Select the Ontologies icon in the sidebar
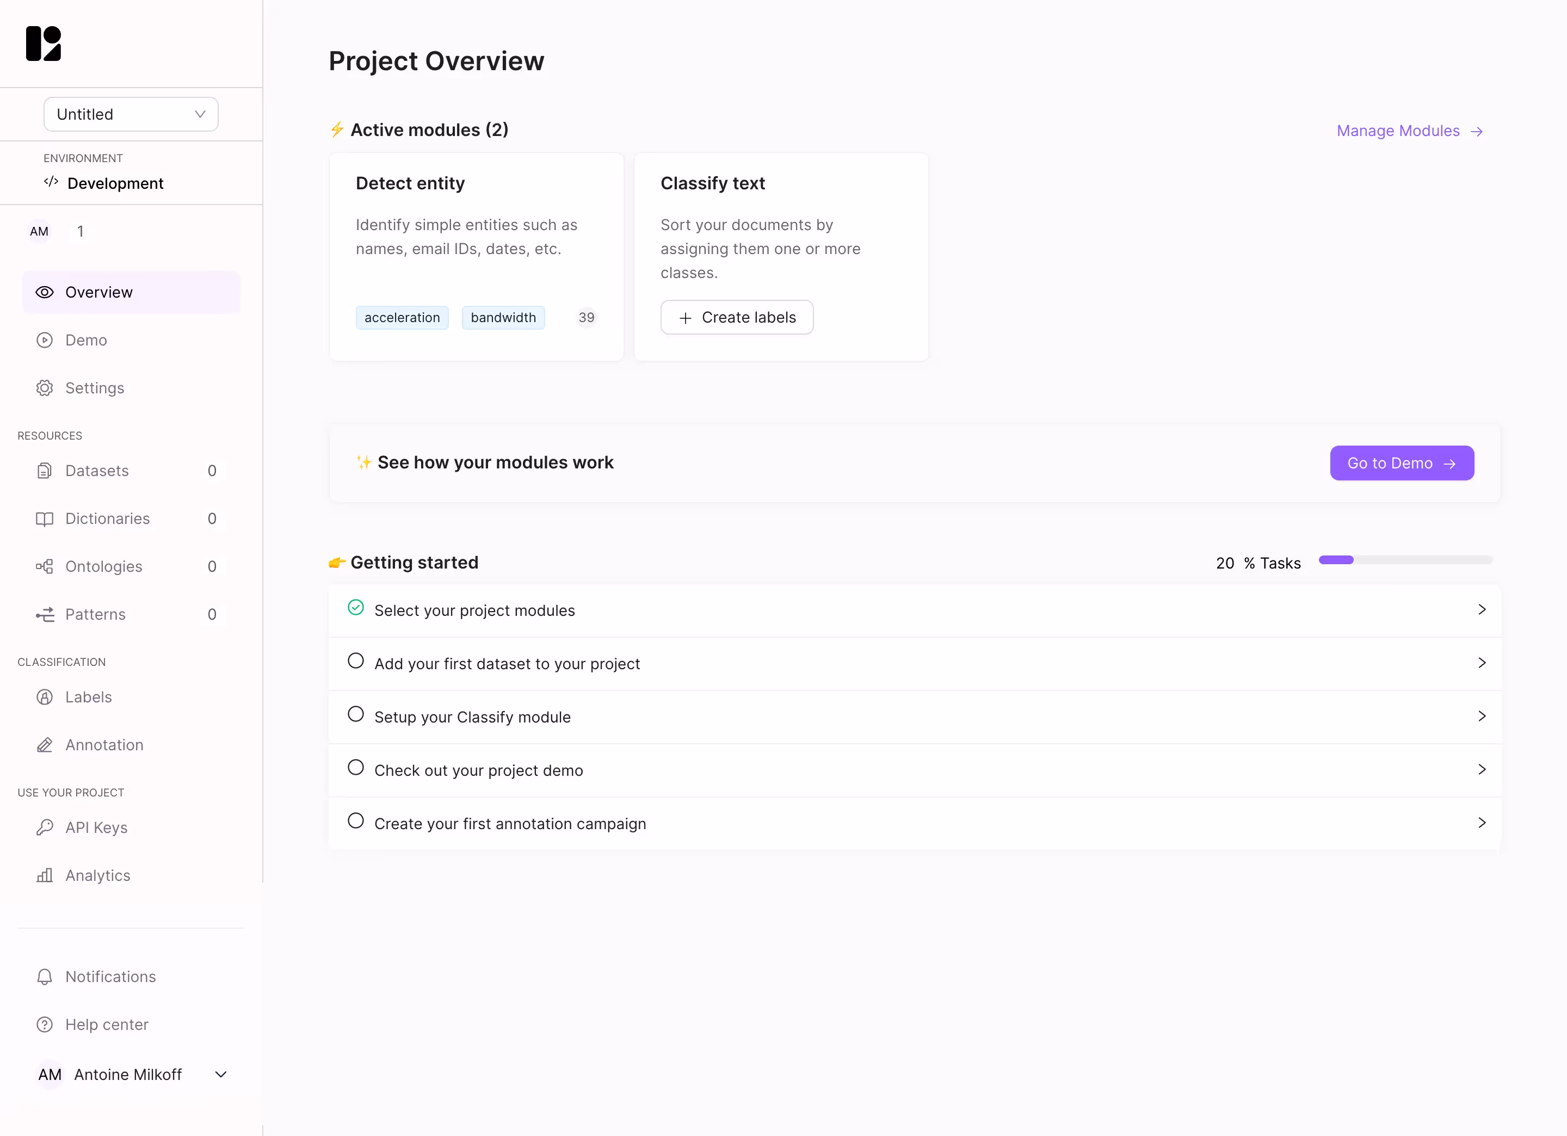The image size is (1567, 1136). pyautogui.click(x=44, y=566)
